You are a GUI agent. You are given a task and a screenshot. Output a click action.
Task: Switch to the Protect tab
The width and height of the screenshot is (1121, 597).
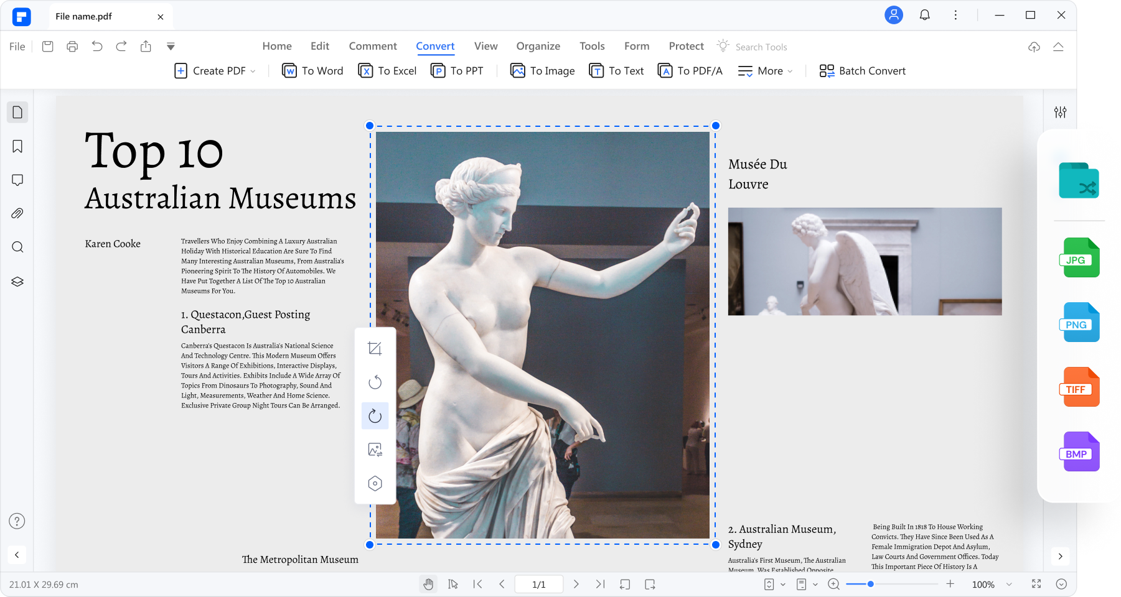[686, 46]
